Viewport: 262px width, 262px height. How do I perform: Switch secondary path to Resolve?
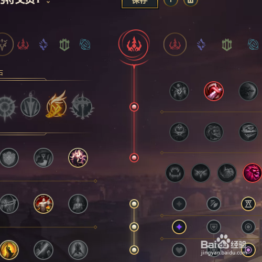227,45
